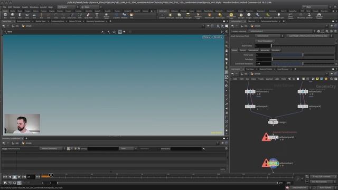Select the Grid shelf tool
This screenshot has height=190, width=338.
[34, 15]
